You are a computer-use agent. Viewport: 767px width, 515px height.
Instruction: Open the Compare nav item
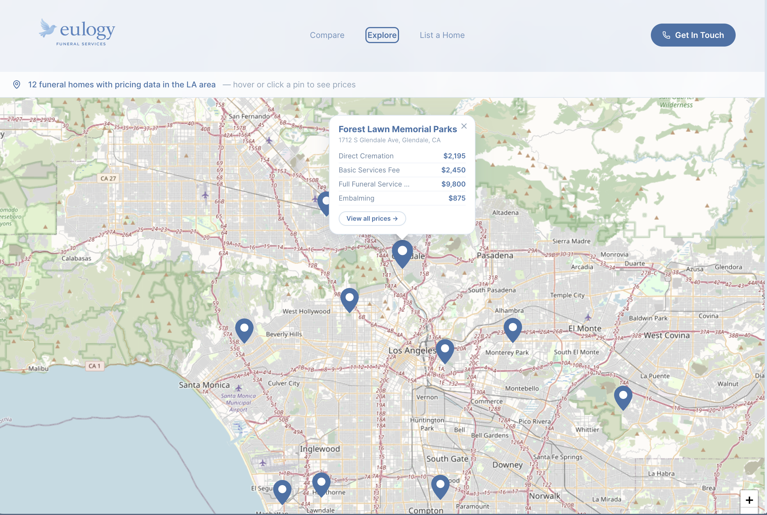pyautogui.click(x=327, y=35)
